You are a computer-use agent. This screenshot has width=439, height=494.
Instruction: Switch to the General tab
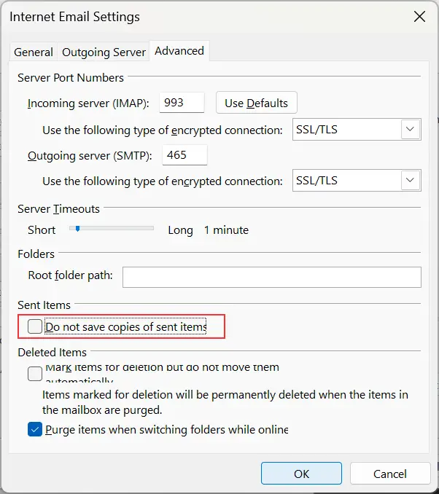pos(34,52)
